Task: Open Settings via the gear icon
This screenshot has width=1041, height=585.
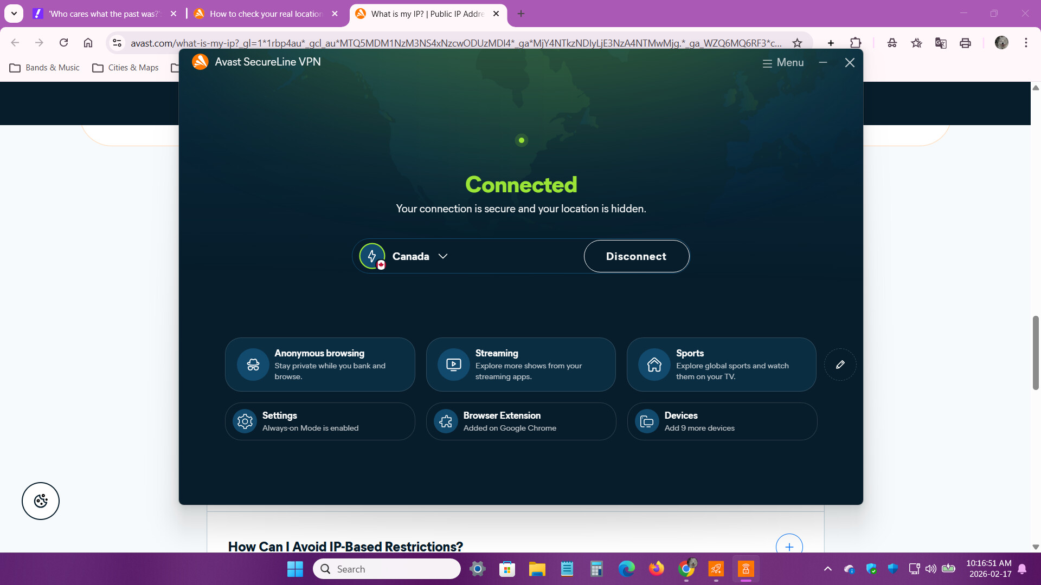Action: click(x=245, y=421)
